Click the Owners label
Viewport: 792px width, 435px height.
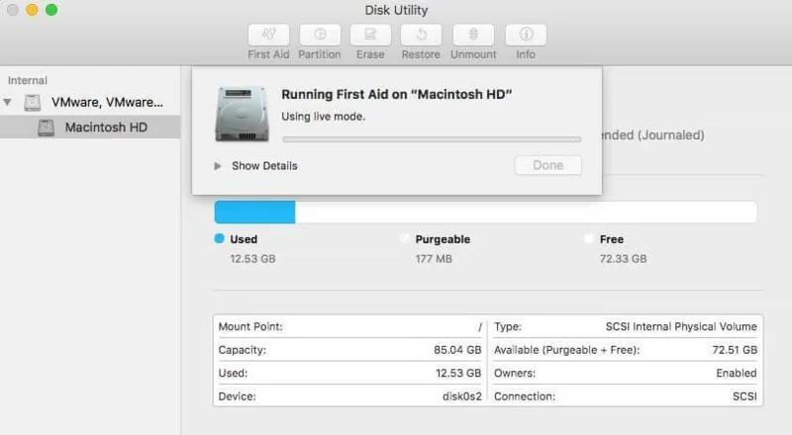[515, 373]
